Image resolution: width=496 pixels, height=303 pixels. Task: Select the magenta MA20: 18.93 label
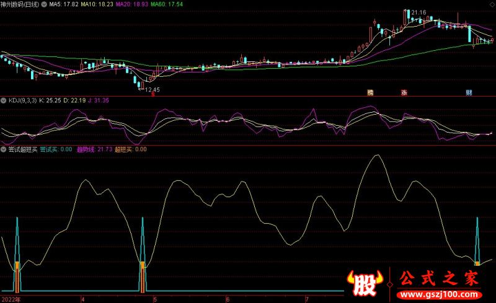point(131,4)
